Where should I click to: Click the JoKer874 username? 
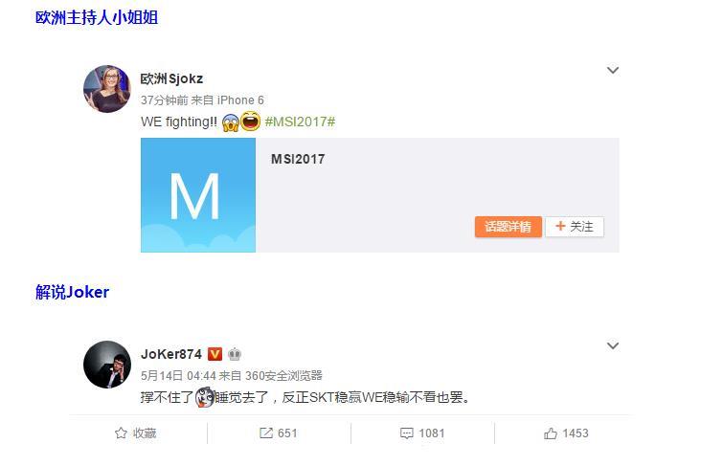171,354
